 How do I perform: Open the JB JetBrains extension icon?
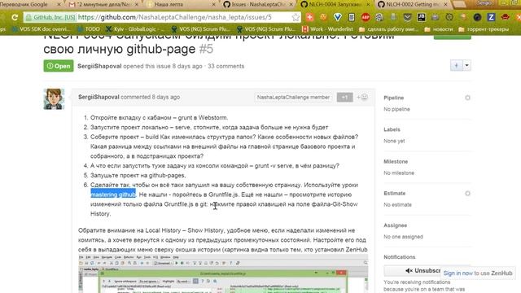[x=422, y=17]
